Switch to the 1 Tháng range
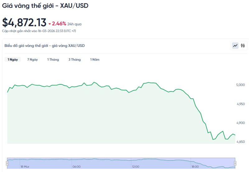Image resolution: width=249 pixels, height=172 pixels. pos(53,60)
